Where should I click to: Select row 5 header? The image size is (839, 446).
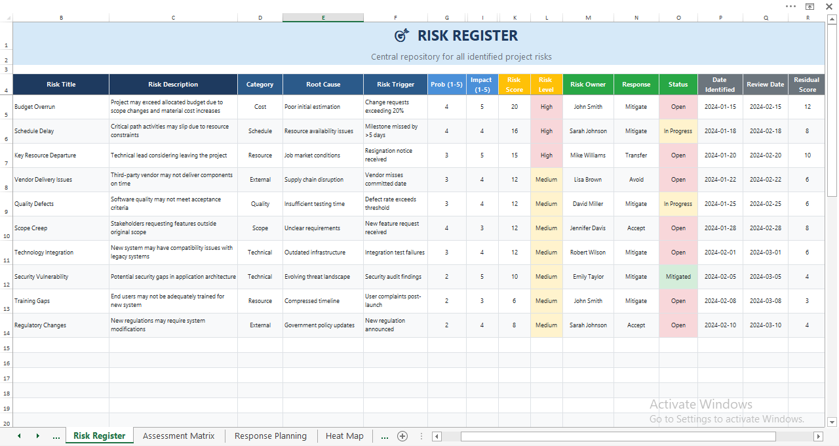(x=6, y=107)
